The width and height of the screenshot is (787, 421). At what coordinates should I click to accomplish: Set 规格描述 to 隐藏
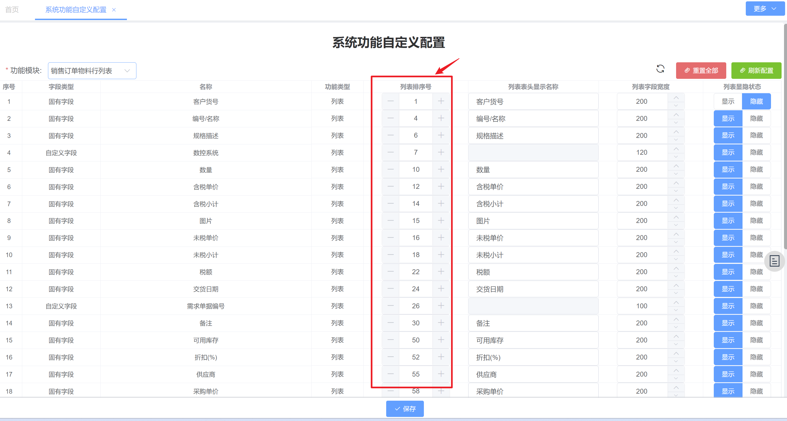756,135
